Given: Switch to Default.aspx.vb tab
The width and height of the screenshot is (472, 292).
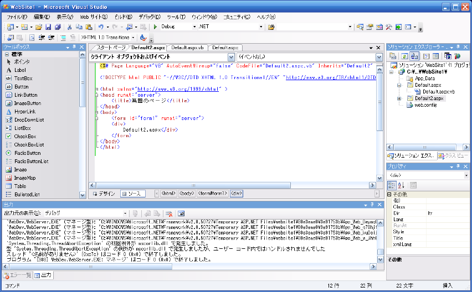Looking at the screenshot, I should [188, 48].
